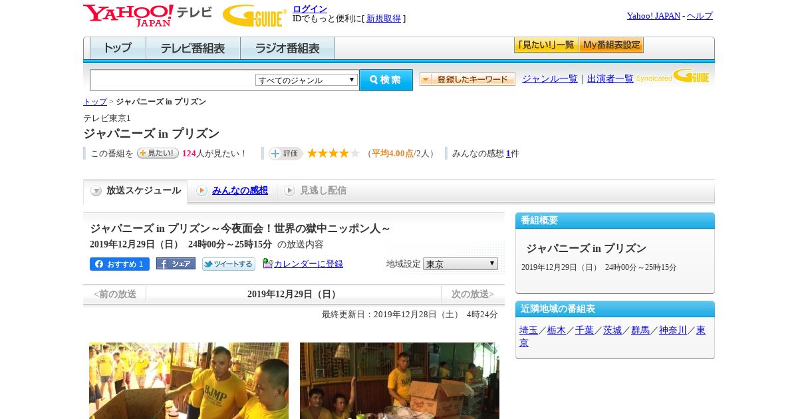Click the 新規取得 link
This screenshot has width=798, height=419.
tap(384, 19)
